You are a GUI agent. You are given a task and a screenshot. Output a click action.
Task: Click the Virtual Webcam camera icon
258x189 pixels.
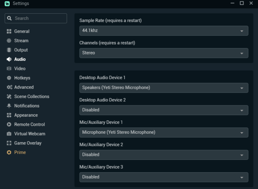pos(9,134)
